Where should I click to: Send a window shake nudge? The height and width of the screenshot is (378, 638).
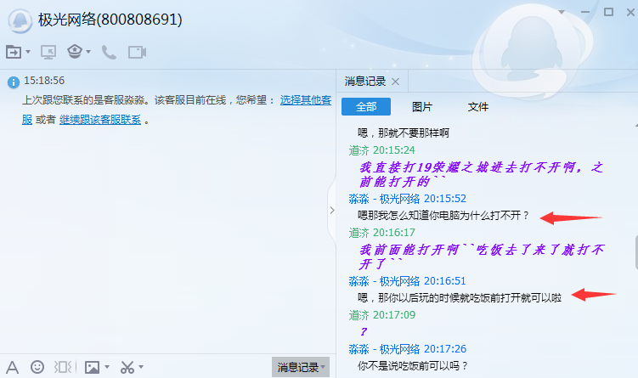pos(63,367)
